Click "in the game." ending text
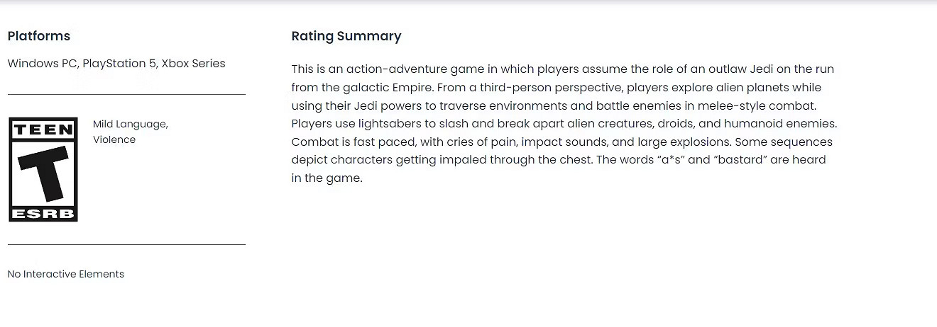Viewport: 937px width, 327px height. click(x=327, y=178)
